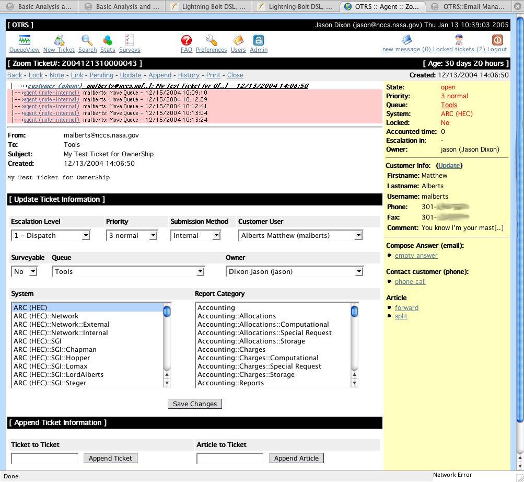Click the Link ticket action
This screenshot has width=524, height=482.
pyautogui.click(x=77, y=75)
